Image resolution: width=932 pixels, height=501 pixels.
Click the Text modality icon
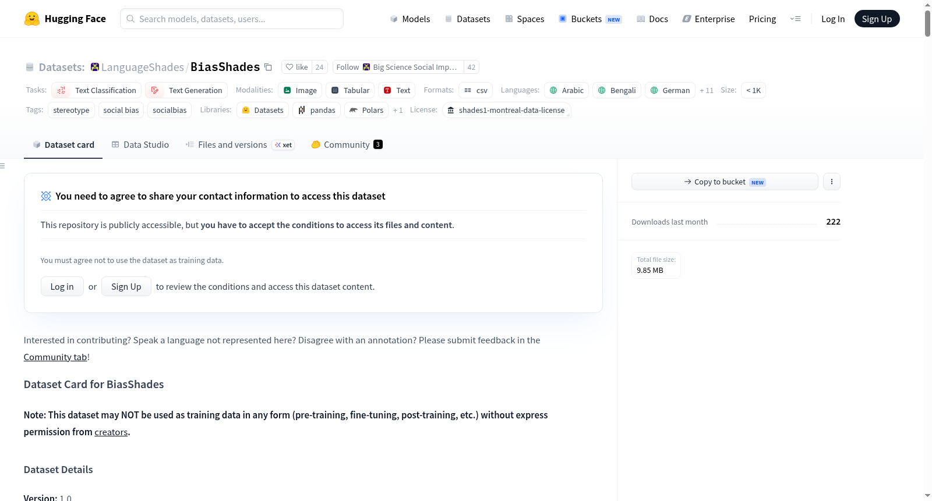(387, 90)
